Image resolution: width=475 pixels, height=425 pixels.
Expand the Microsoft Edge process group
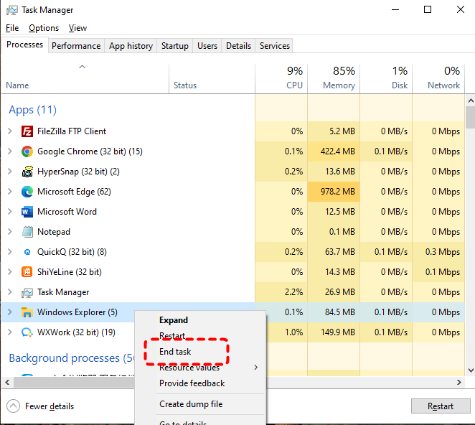(10, 192)
